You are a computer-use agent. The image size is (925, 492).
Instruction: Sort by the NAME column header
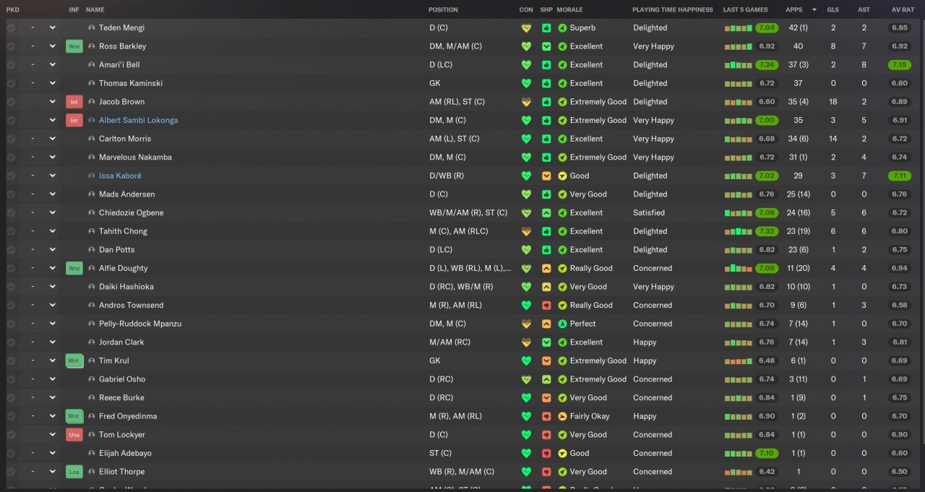95,10
